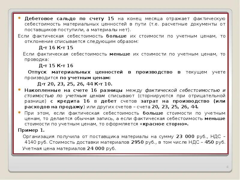The width and height of the screenshot is (240, 180).
Task: Click the VAT value '450' in the delivery line
Action: click(209, 142)
